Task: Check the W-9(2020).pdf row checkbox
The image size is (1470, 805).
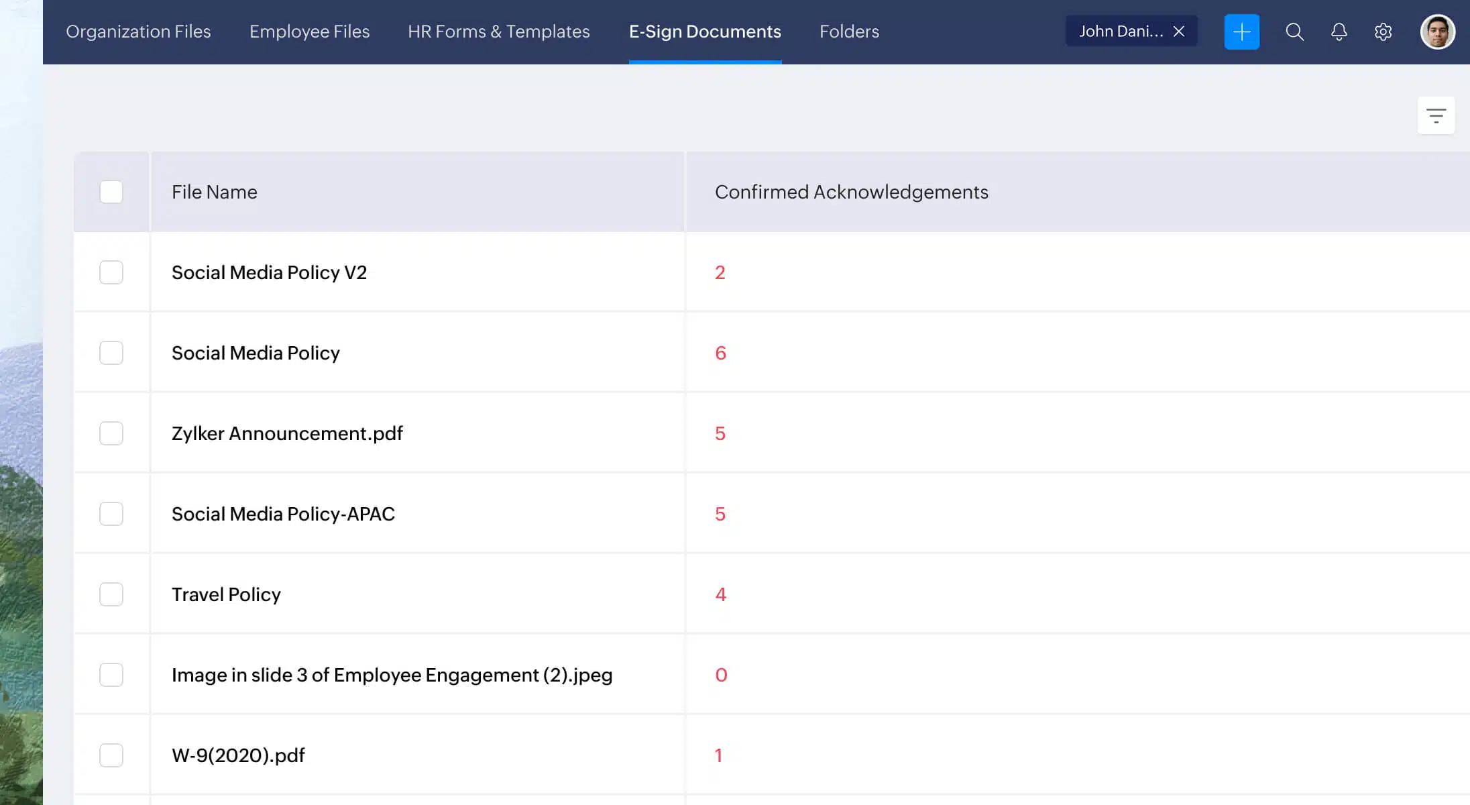Action: 111,755
